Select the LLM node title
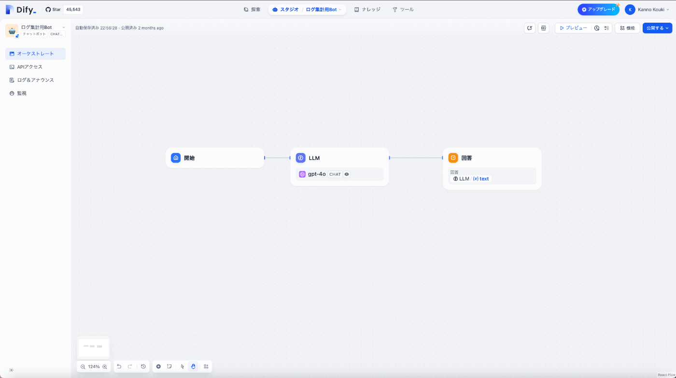Viewport: 676px width, 378px height. coord(314,158)
